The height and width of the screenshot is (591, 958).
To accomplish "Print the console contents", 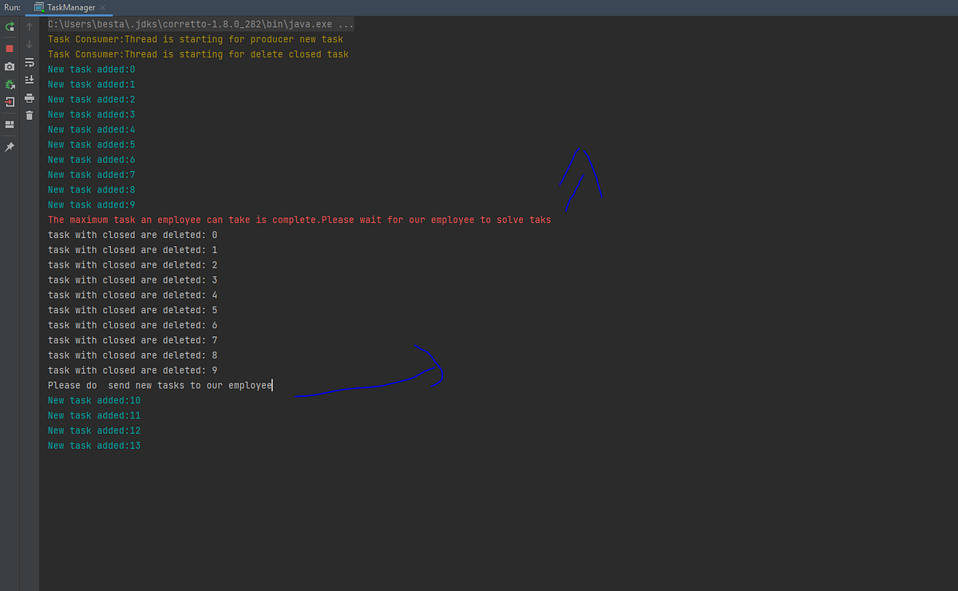I will (29, 98).
